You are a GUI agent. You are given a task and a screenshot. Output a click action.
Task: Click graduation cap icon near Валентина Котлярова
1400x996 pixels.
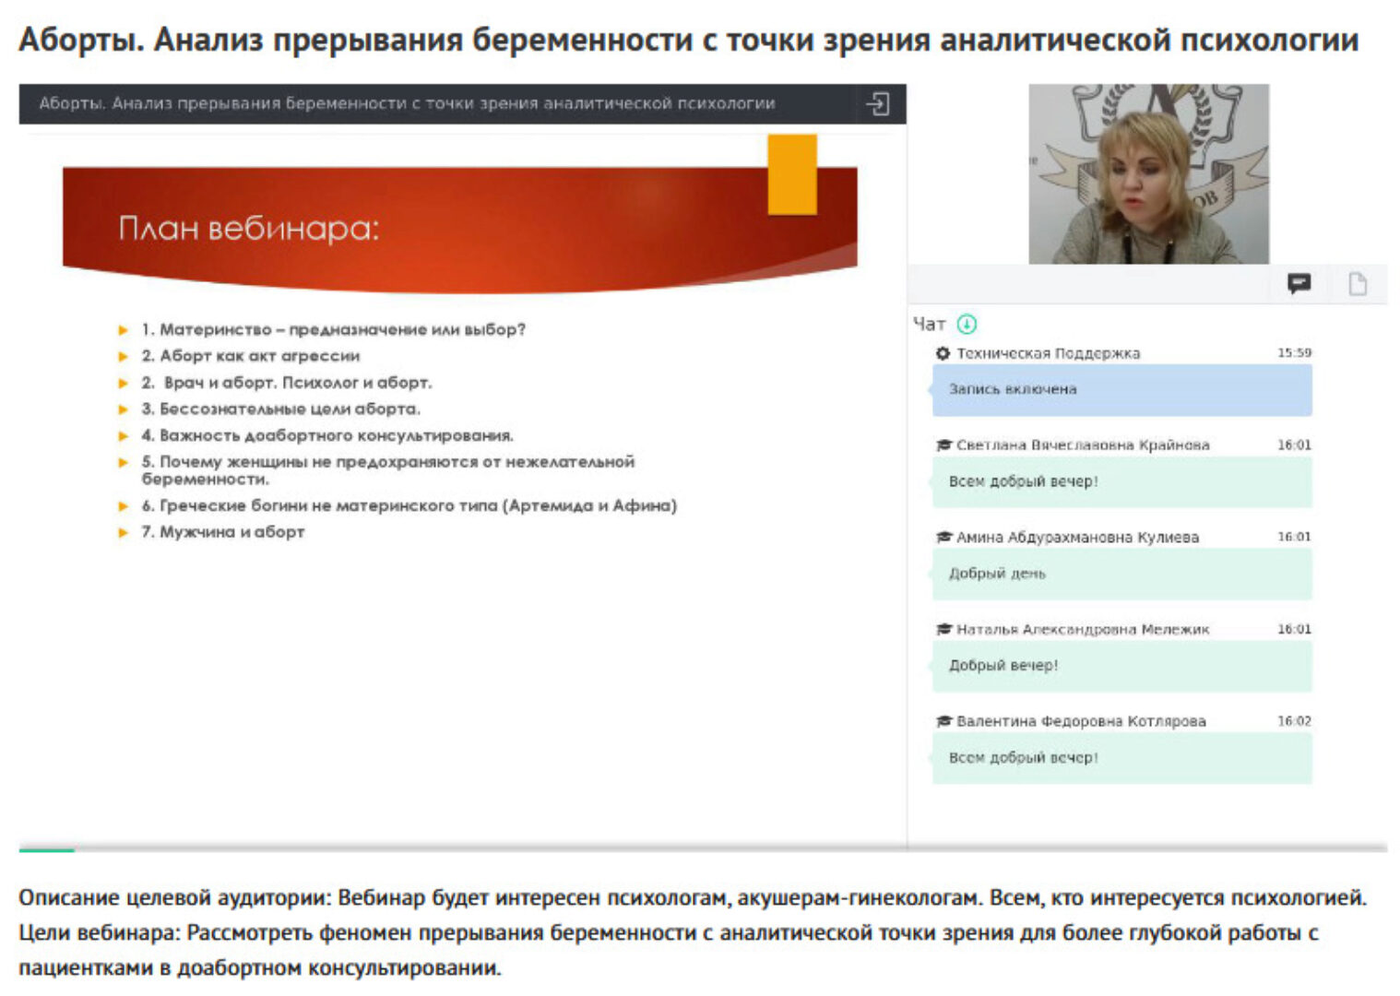(x=943, y=721)
